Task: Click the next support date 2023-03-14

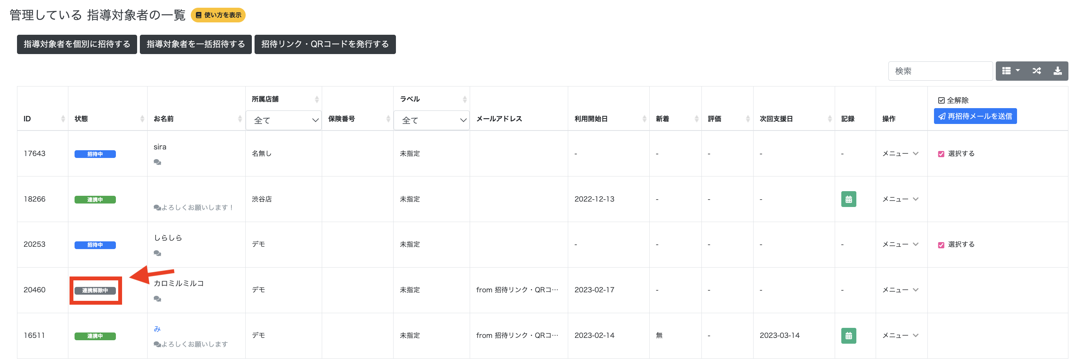Action: (779, 335)
